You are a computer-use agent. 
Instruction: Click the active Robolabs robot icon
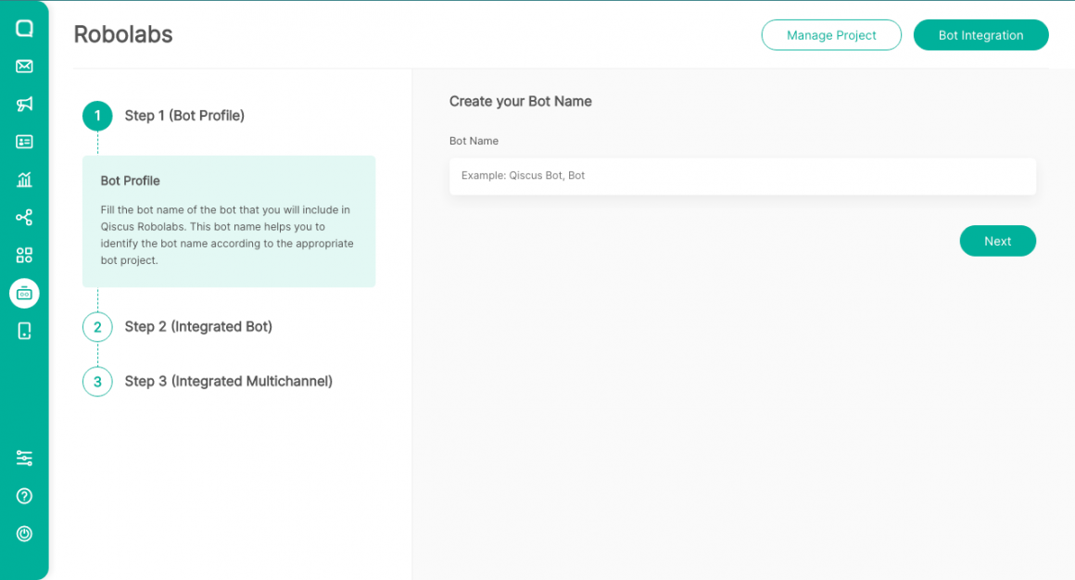(24, 293)
